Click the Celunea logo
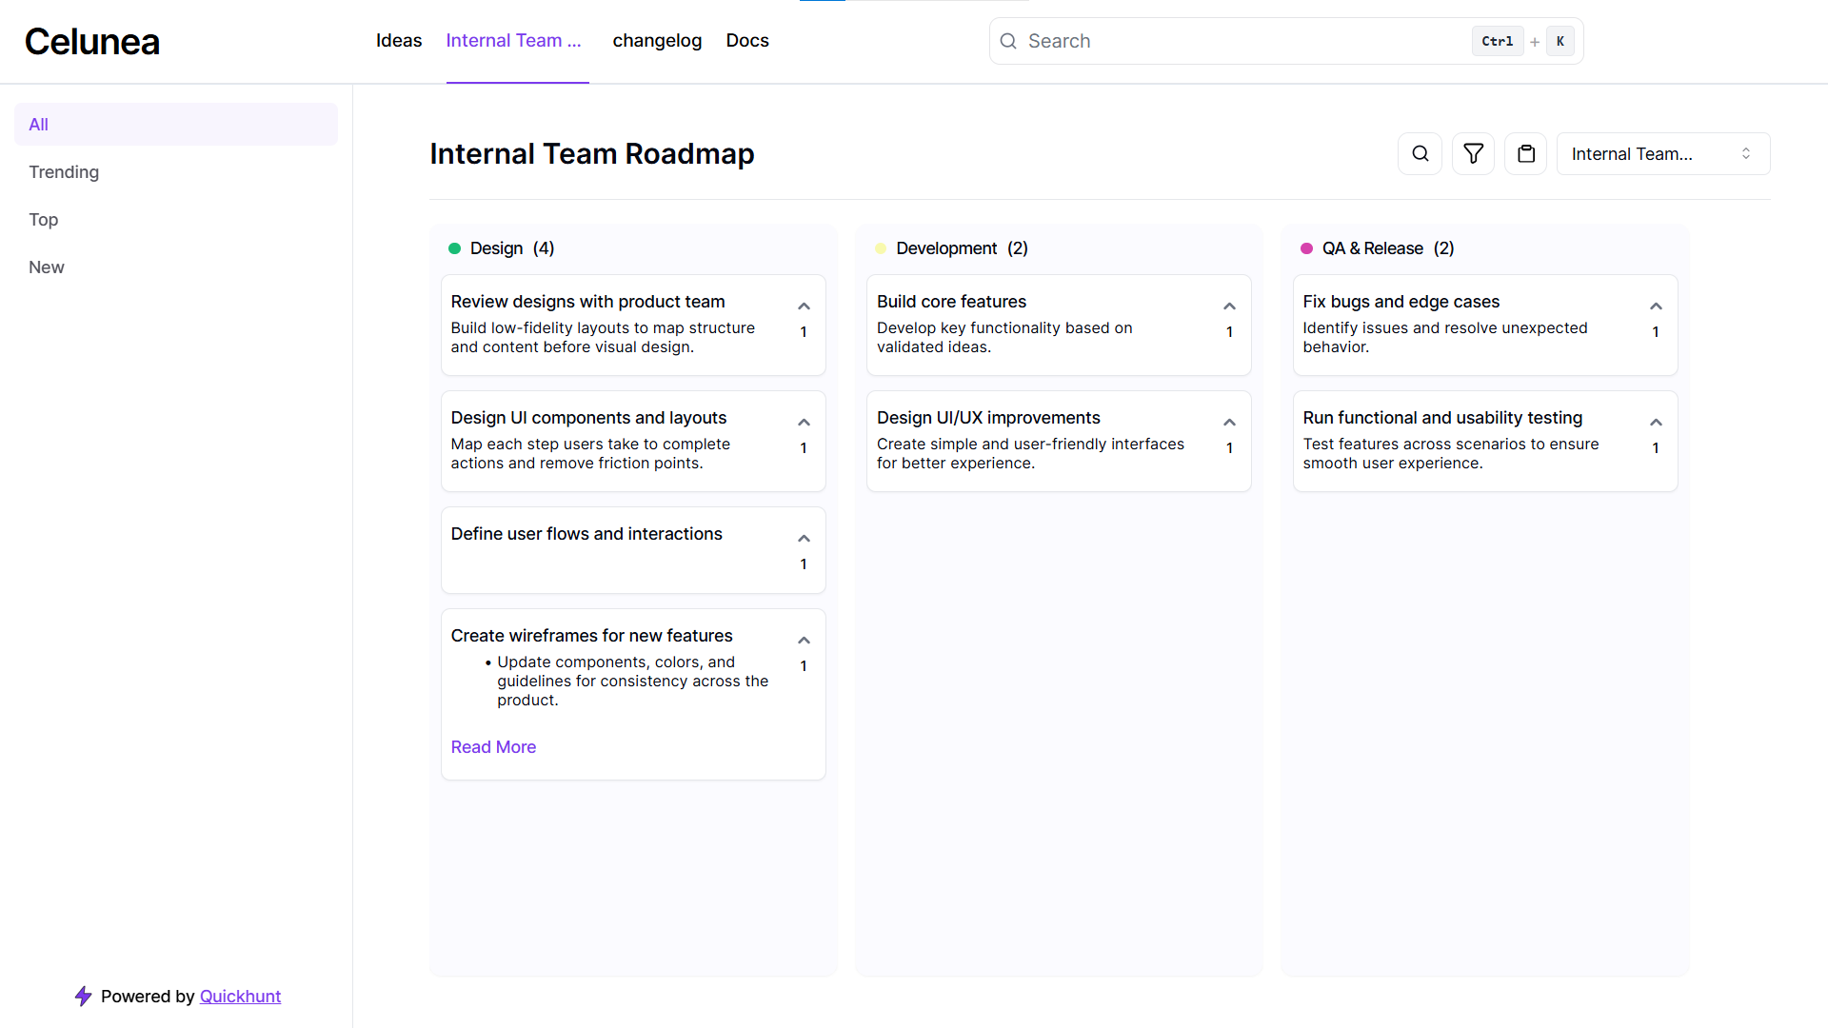 pyautogui.click(x=92, y=41)
